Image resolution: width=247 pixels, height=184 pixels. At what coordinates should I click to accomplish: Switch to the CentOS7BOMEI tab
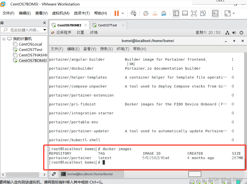[69, 25]
